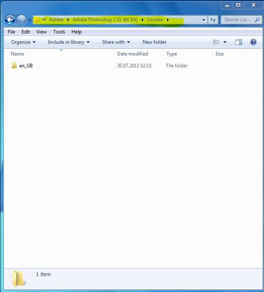Select the Locales breadcrumb
Viewport: 264px width, 292px height.
[x=155, y=20]
